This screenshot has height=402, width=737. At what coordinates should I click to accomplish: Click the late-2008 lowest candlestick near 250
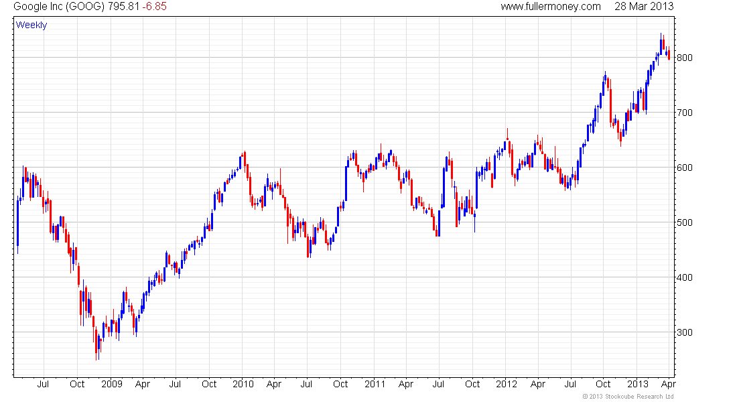click(96, 342)
